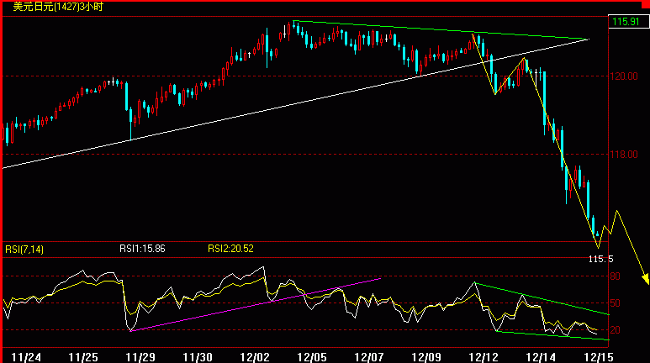Select the 12/07 date on time axis
The height and width of the screenshot is (363, 650).
[x=369, y=357]
